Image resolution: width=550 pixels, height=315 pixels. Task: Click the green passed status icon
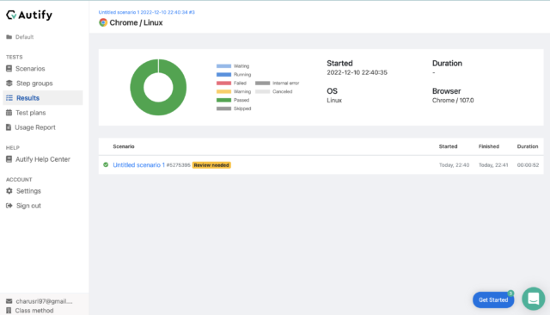pyautogui.click(x=106, y=164)
